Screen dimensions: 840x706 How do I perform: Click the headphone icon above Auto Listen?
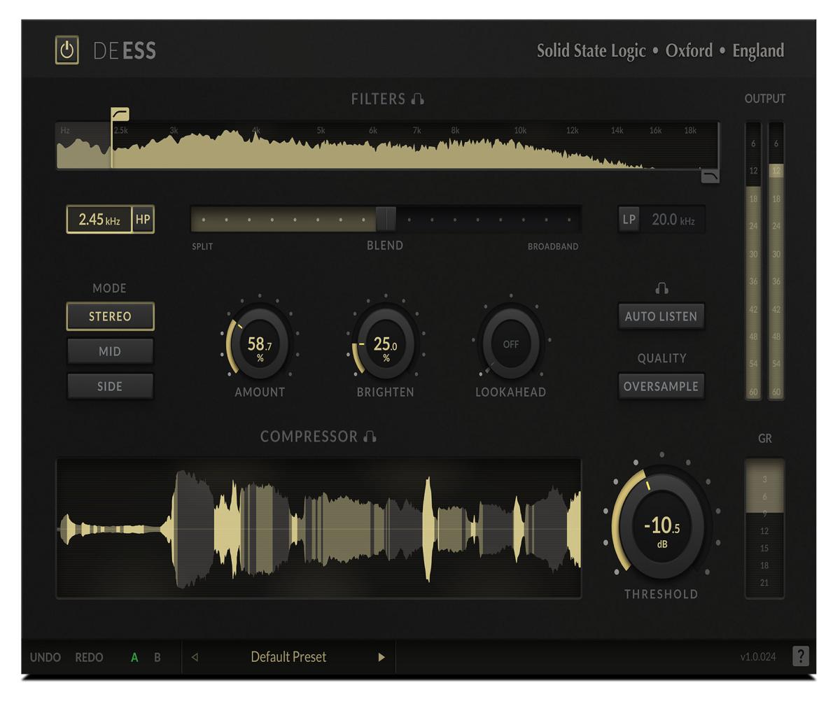coord(661,288)
